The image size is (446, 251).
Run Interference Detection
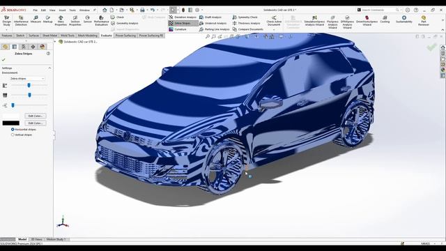tap(21, 21)
